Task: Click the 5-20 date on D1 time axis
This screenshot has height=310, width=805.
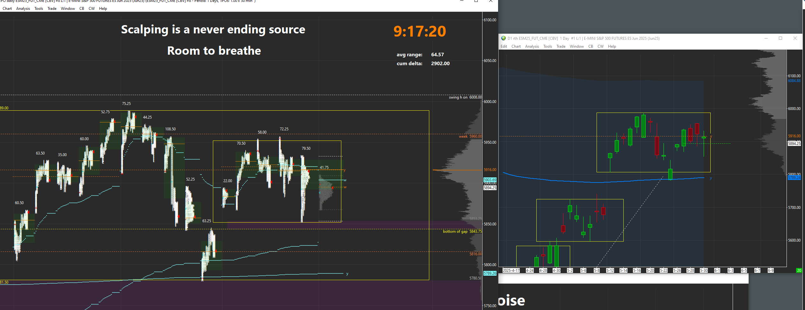Action: point(650,271)
